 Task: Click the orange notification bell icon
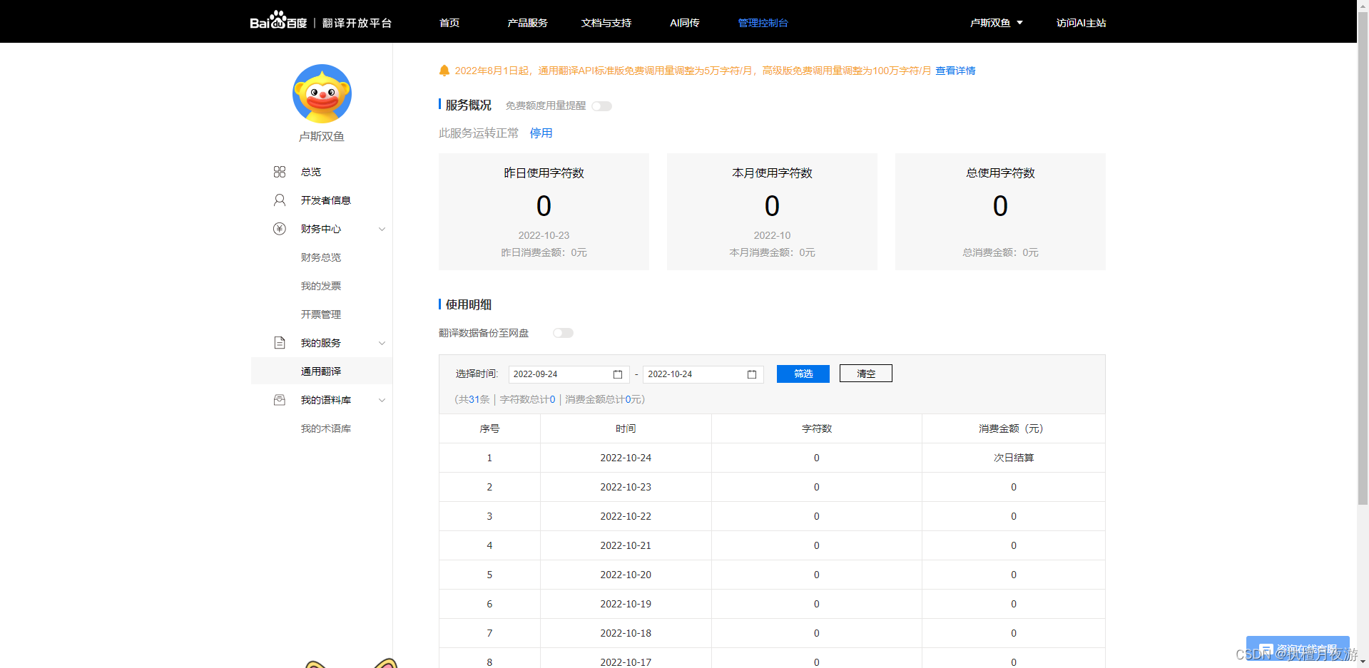pyautogui.click(x=444, y=71)
